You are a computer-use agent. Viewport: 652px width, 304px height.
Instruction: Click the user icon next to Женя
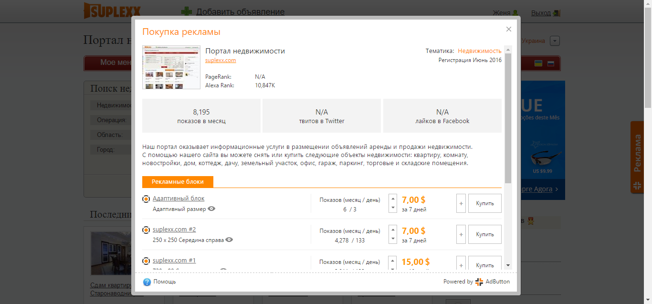tap(515, 13)
